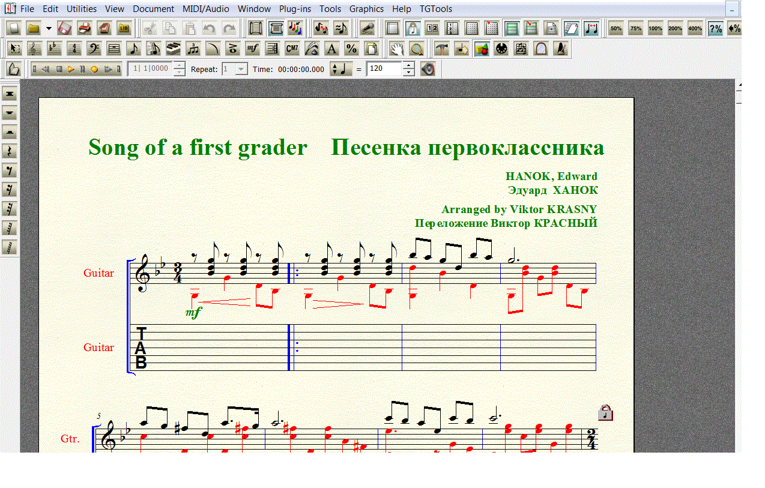Pick the Hand Grabber tool
Image resolution: width=765 pixels, height=488 pixels.
click(397, 49)
